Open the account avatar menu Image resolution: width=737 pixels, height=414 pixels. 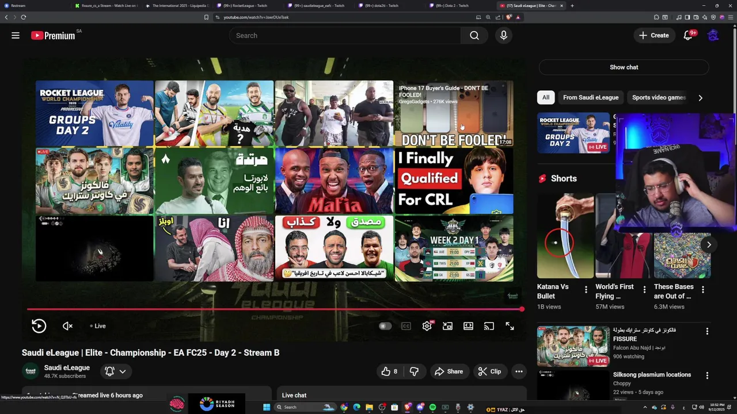(713, 36)
